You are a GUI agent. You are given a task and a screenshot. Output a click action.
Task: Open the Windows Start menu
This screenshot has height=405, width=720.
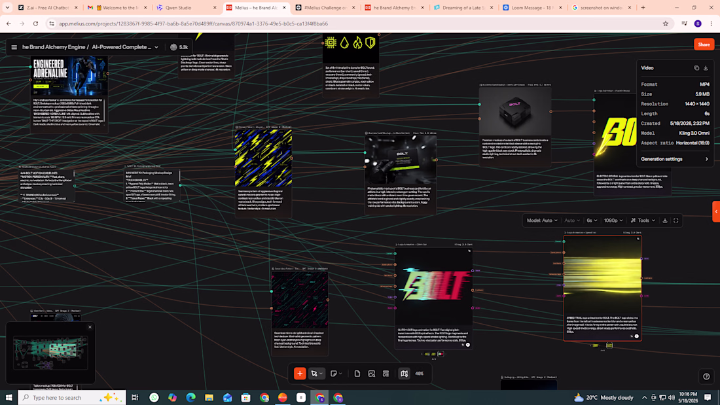(x=9, y=398)
